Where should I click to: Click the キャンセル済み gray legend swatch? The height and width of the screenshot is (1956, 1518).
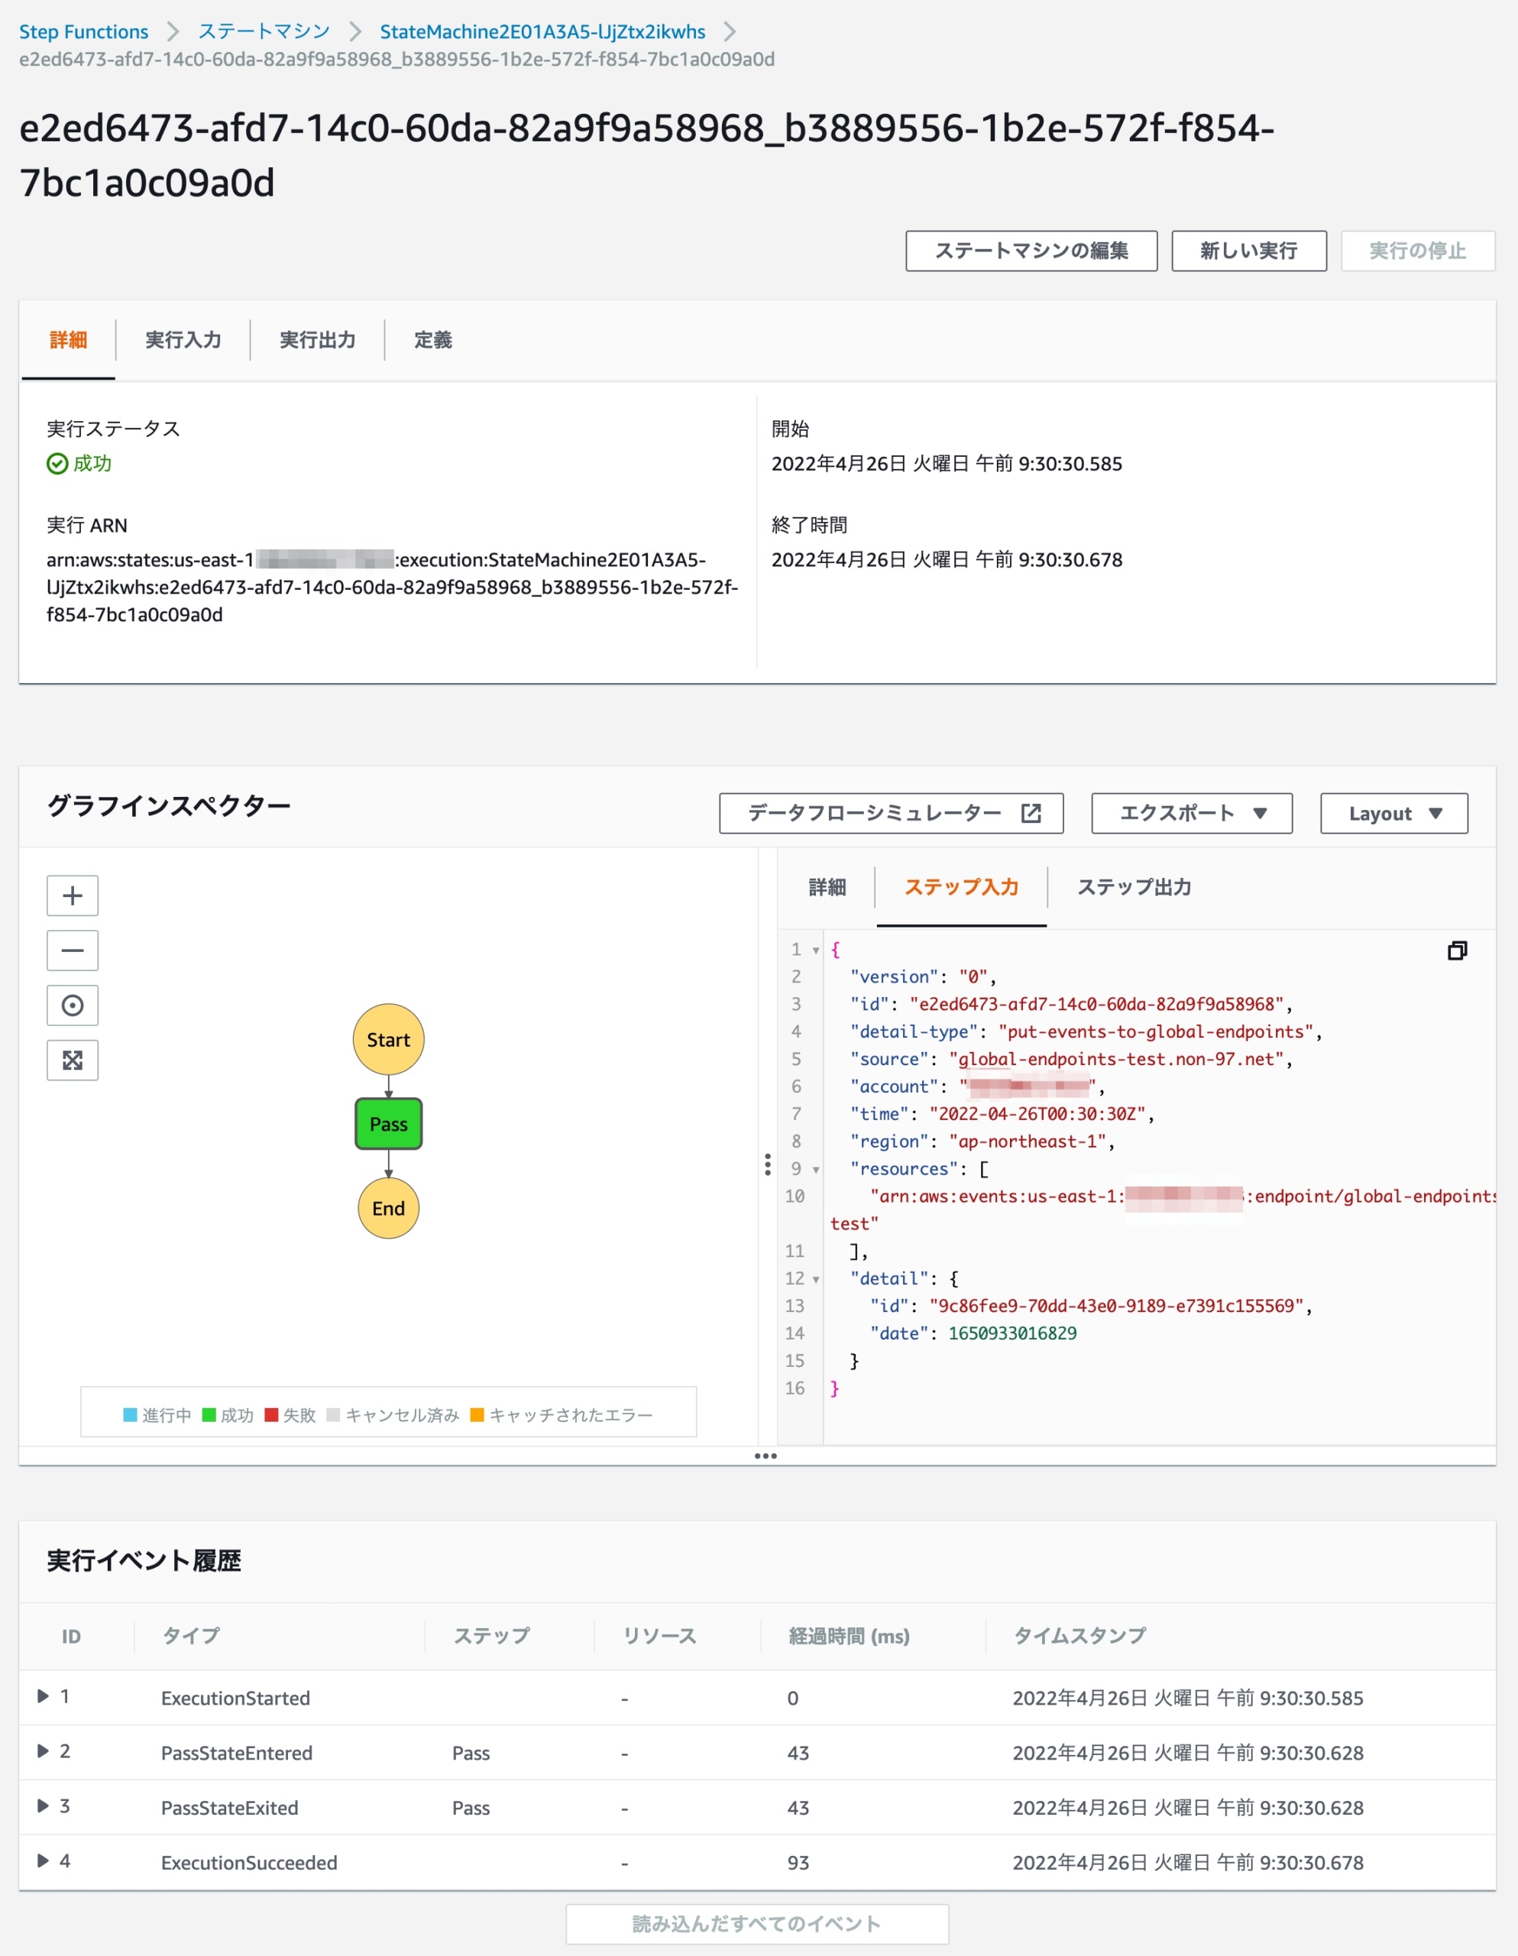(333, 1415)
